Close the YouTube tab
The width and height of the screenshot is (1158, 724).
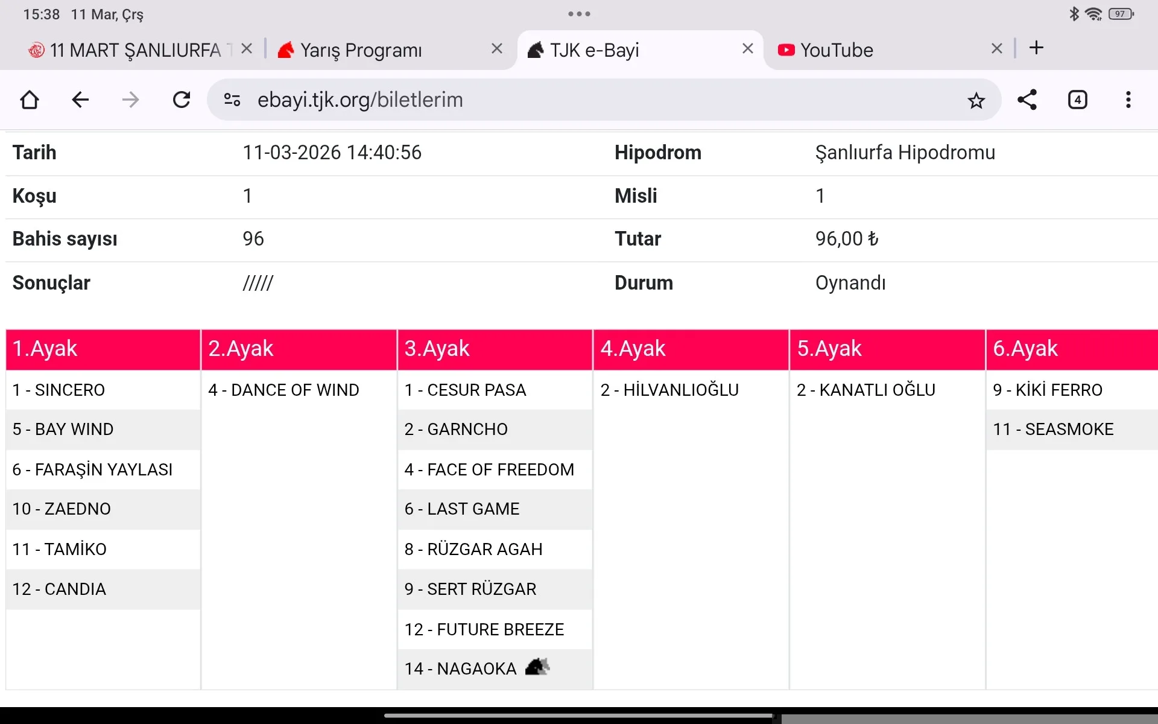click(x=996, y=49)
